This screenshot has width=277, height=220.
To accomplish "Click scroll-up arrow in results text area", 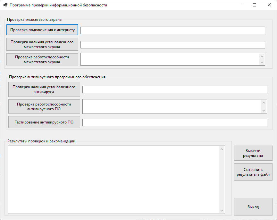I will 222,149.
